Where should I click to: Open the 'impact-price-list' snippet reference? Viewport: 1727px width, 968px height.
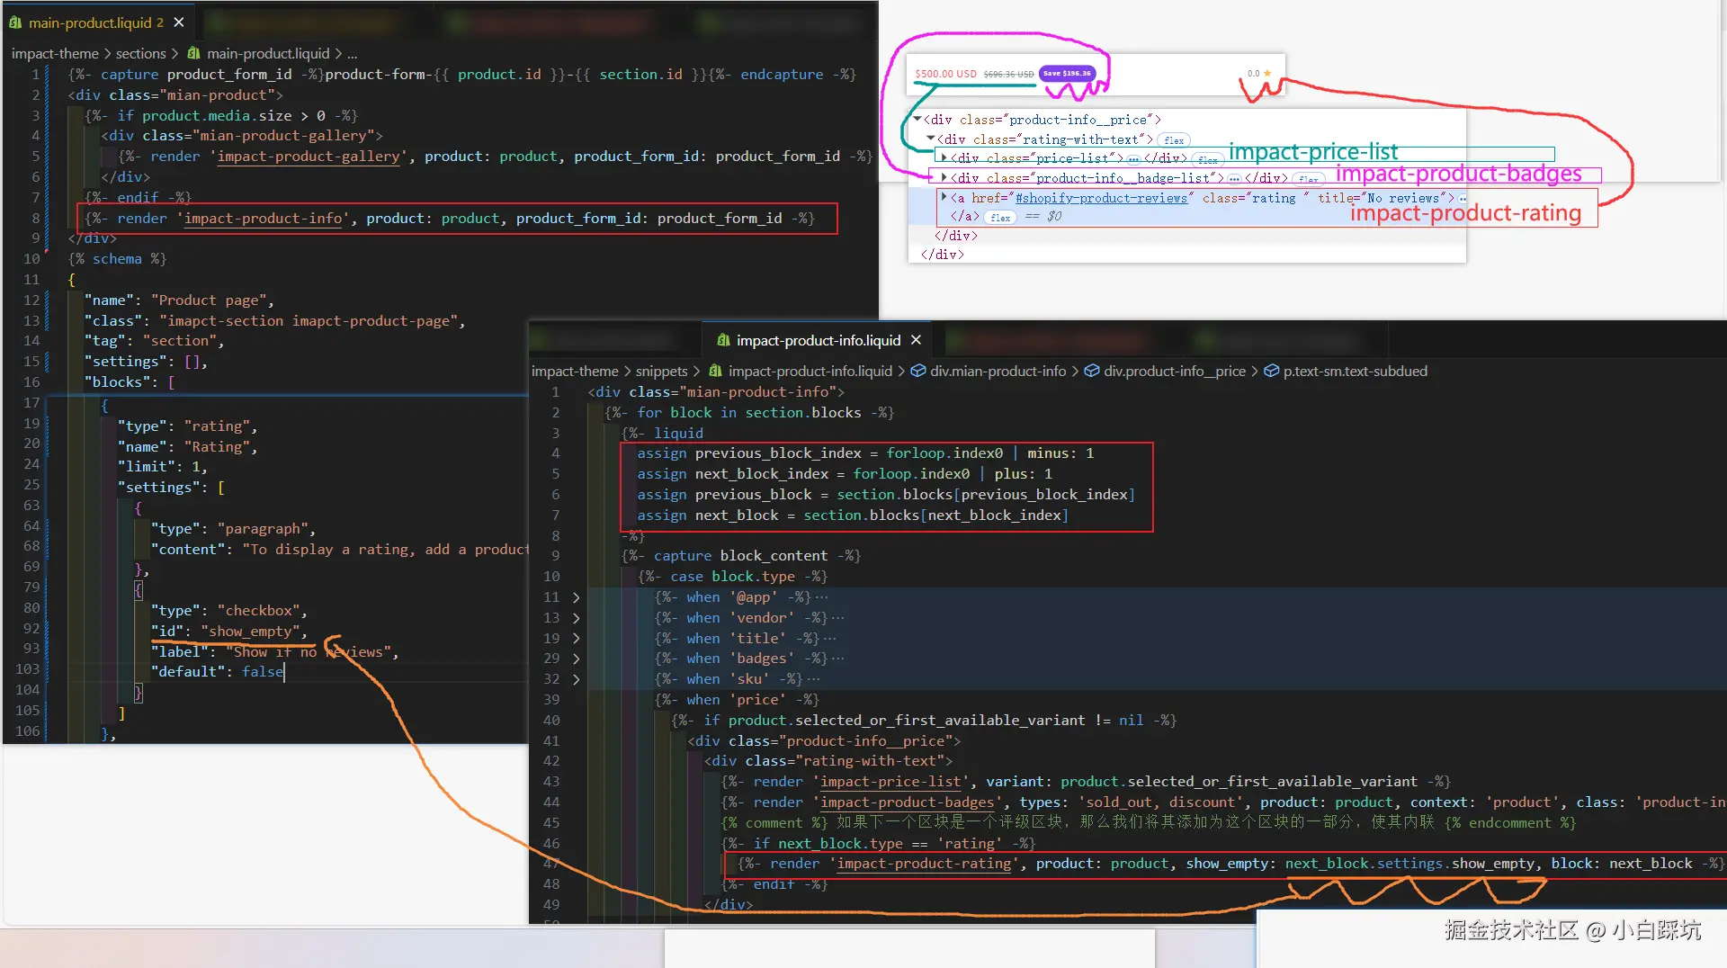tap(890, 782)
